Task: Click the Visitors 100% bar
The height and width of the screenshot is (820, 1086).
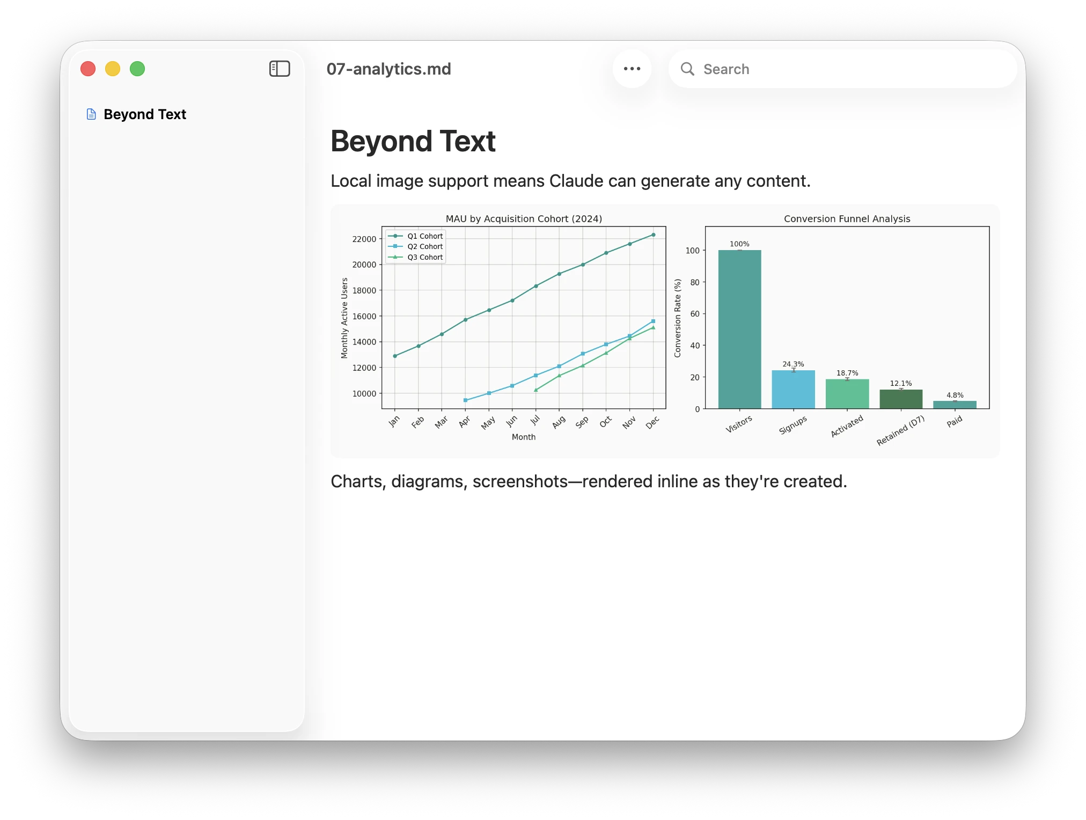Action: pyautogui.click(x=739, y=329)
